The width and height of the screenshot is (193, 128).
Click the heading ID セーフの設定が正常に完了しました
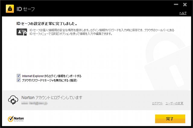click(47, 23)
